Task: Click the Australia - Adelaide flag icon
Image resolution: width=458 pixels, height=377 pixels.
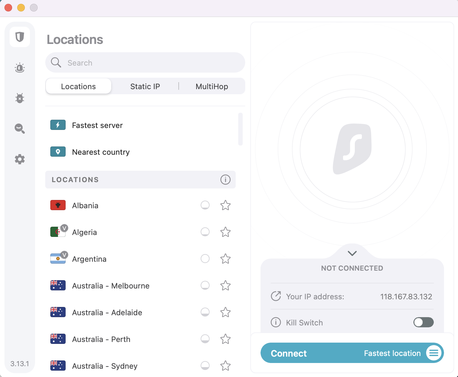Action: [58, 312]
